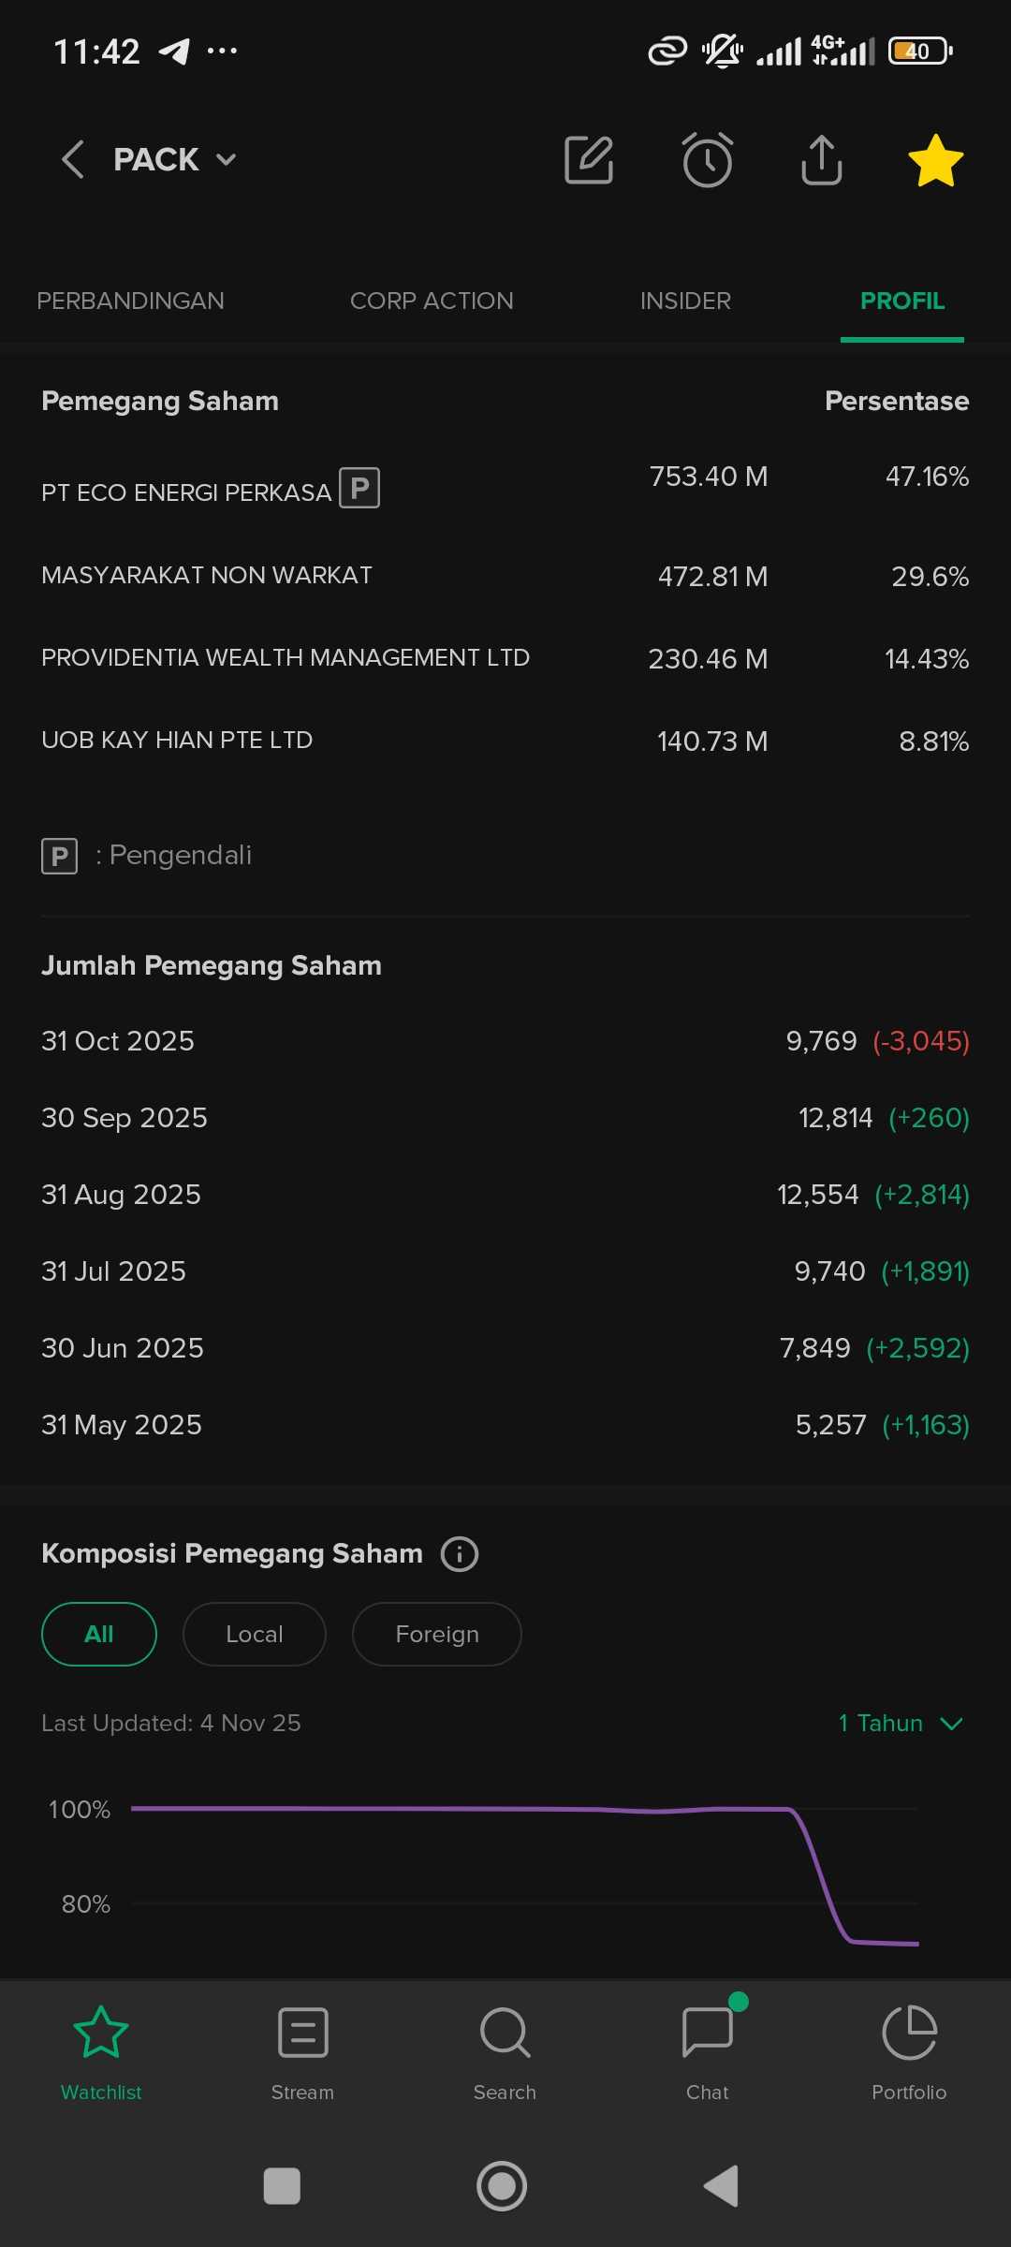
Task: Open the note edit icon
Action: (x=589, y=160)
